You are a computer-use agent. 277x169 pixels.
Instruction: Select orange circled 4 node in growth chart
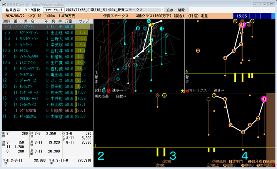coord(243,132)
